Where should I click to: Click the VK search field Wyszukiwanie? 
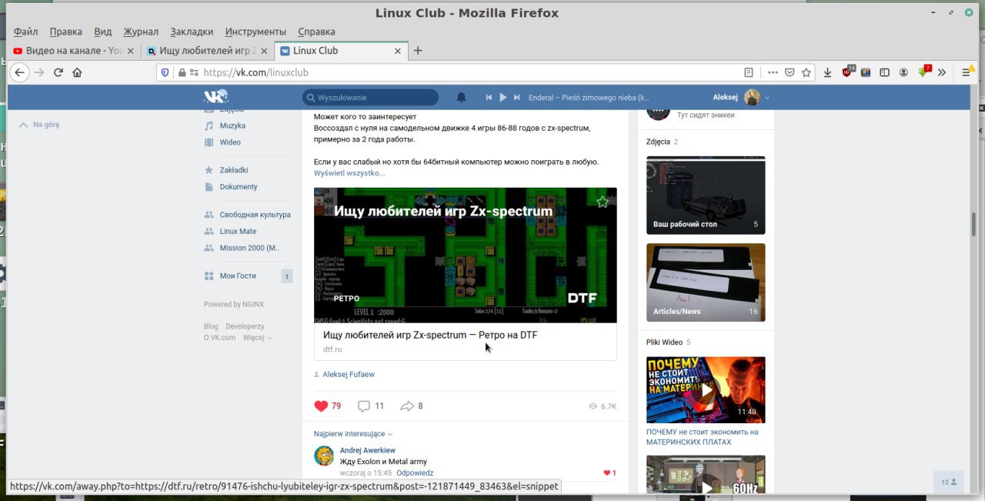coord(370,98)
